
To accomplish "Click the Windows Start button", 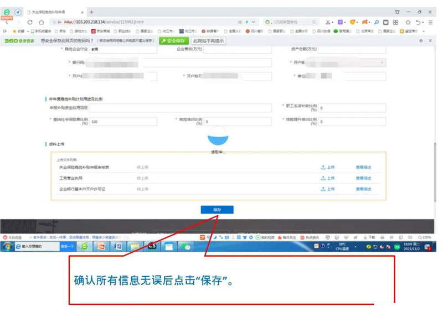I will pyautogui.click(x=8, y=246).
